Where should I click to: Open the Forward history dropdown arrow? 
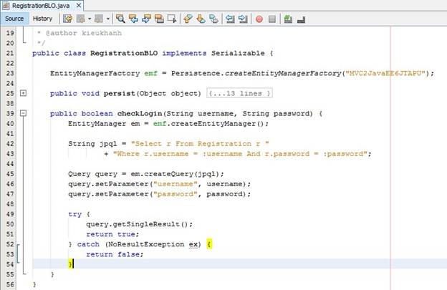click(108, 19)
